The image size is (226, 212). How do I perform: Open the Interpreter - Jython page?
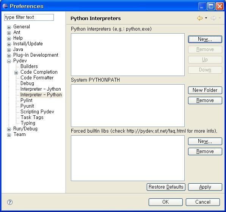coord(41,89)
